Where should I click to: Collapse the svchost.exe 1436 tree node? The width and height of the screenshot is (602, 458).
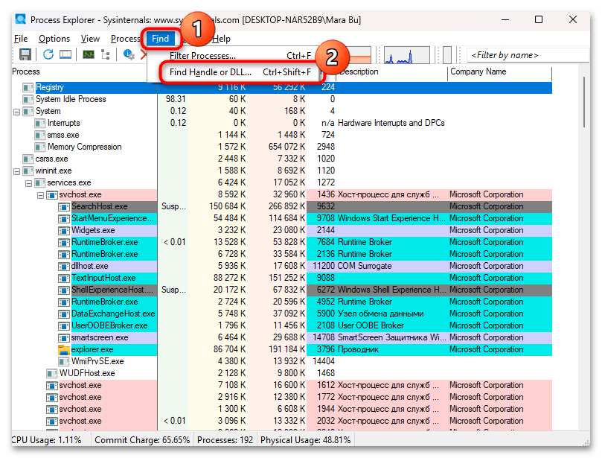[x=40, y=196]
